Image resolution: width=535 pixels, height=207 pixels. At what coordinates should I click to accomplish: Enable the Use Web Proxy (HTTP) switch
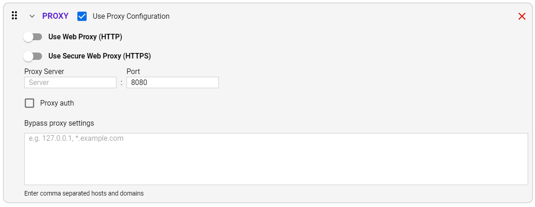pos(33,37)
